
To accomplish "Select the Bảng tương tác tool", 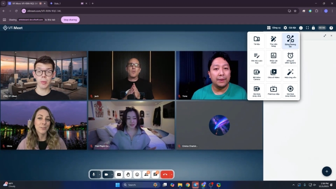I will coord(290,41).
